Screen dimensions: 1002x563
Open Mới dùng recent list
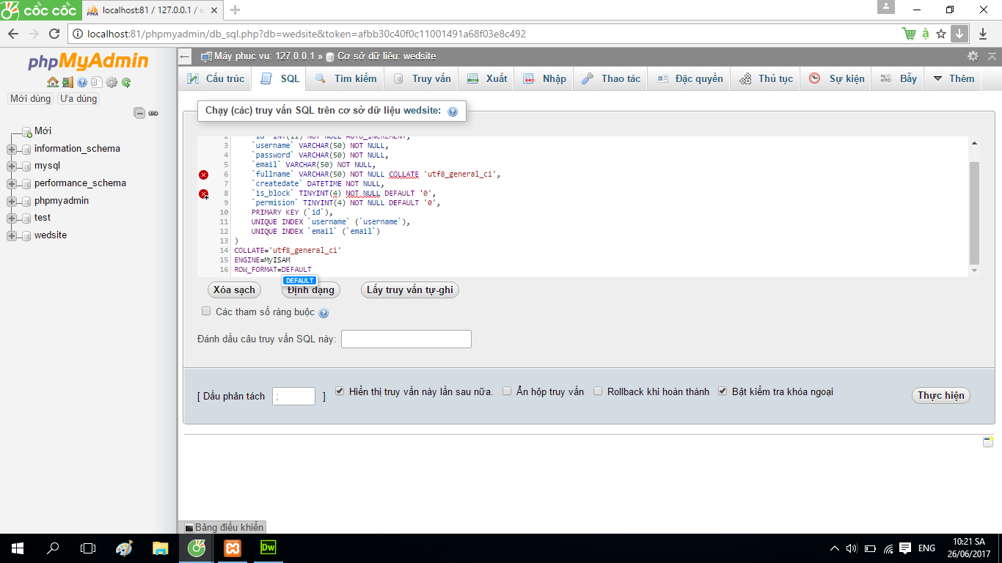(x=31, y=98)
